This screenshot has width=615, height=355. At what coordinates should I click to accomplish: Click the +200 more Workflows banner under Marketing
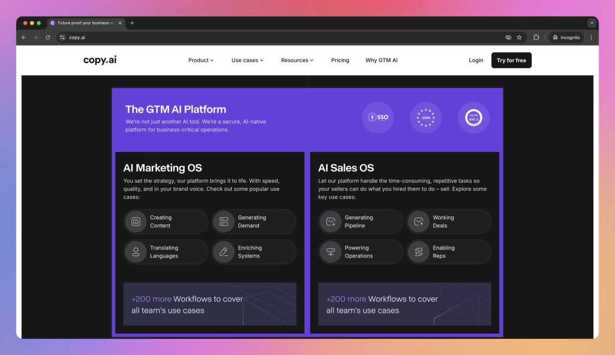coord(210,304)
